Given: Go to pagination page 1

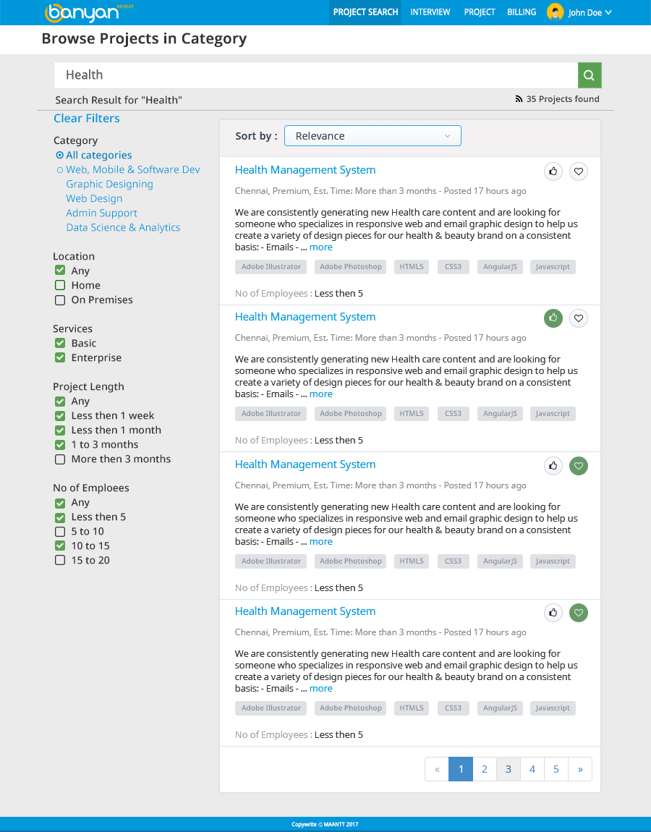Looking at the screenshot, I should coord(461,769).
